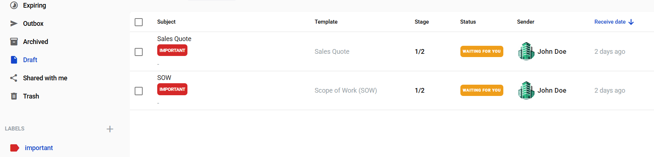The image size is (654, 157).
Task: Click the Trash bin icon
Action: 14,96
